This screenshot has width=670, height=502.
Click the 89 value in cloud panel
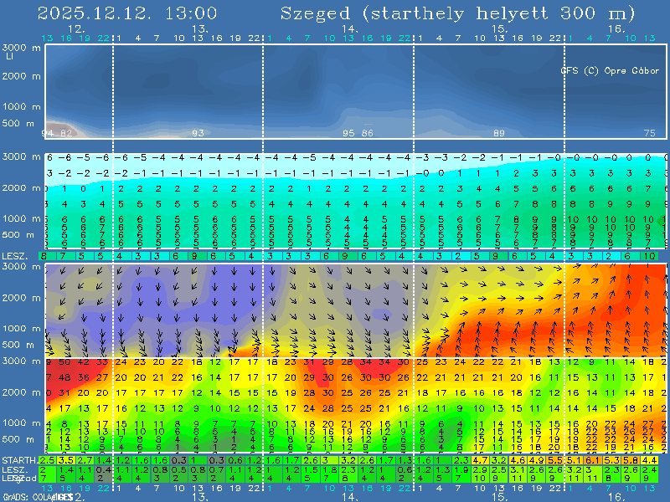tap(499, 133)
